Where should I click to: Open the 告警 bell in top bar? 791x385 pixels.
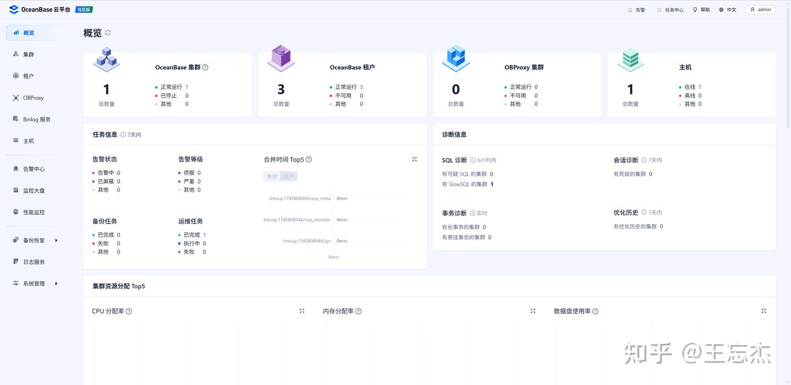pos(637,10)
